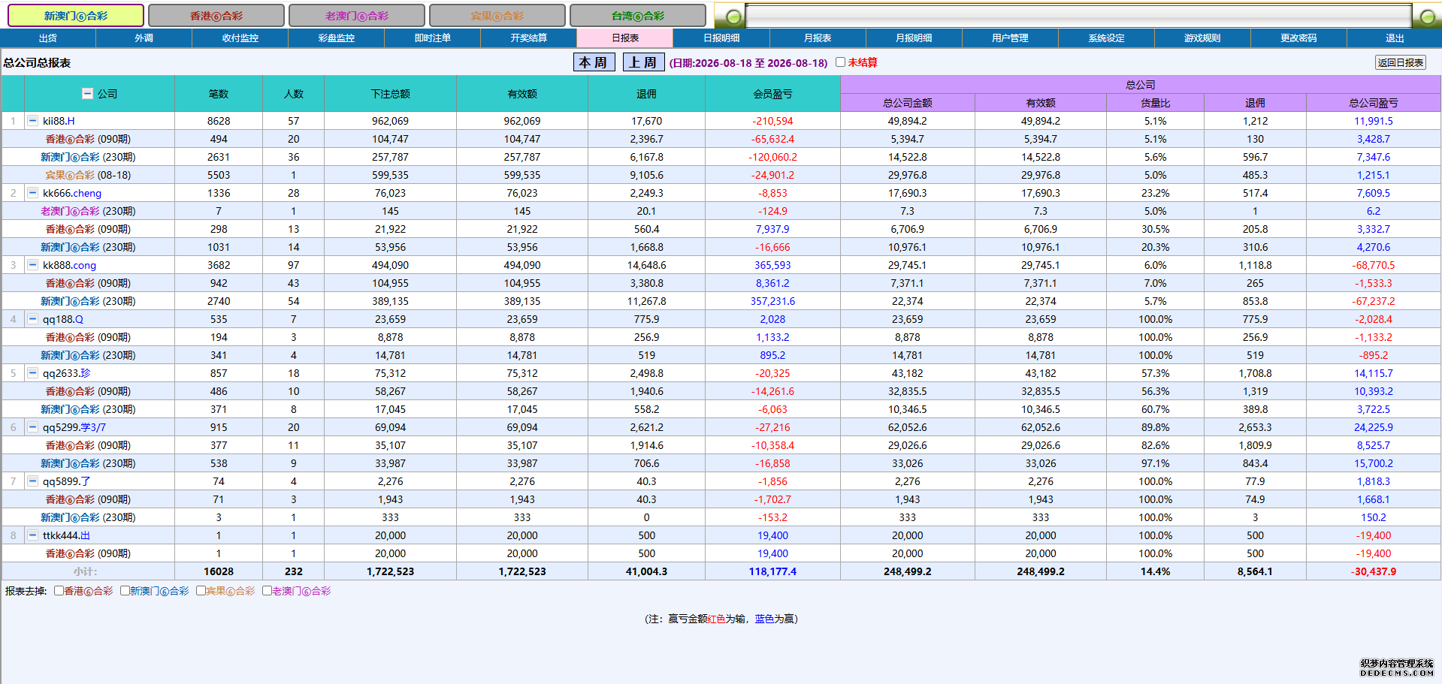Click the left round green marquee icon
The height and width of the screenshot is (684, 1442).
(x=733, y=17)
